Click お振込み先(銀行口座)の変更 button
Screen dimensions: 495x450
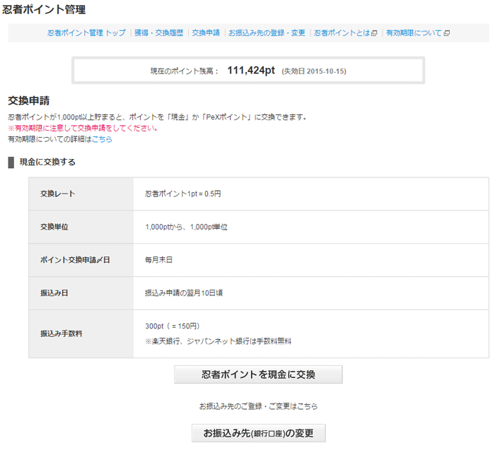click(x=259, y=433)
